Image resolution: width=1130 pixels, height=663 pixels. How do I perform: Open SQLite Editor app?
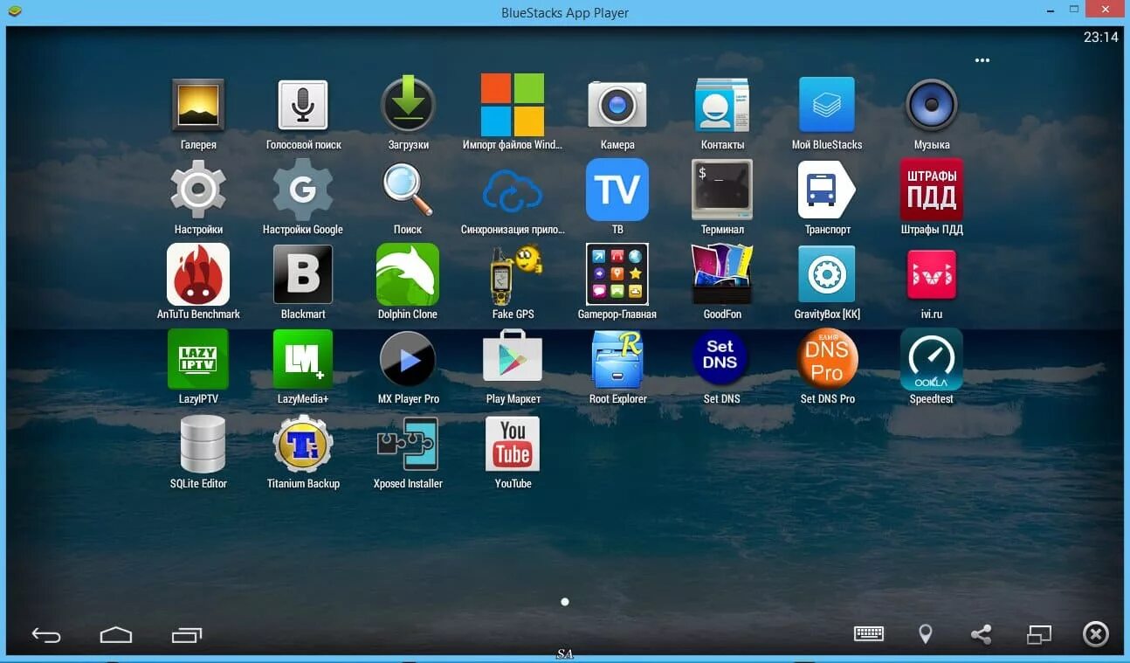203,444
